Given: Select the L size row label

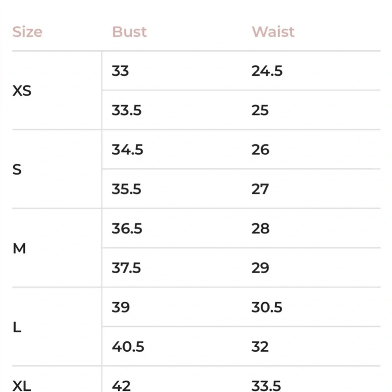Looking at the screenshot, I should point(17,327).
